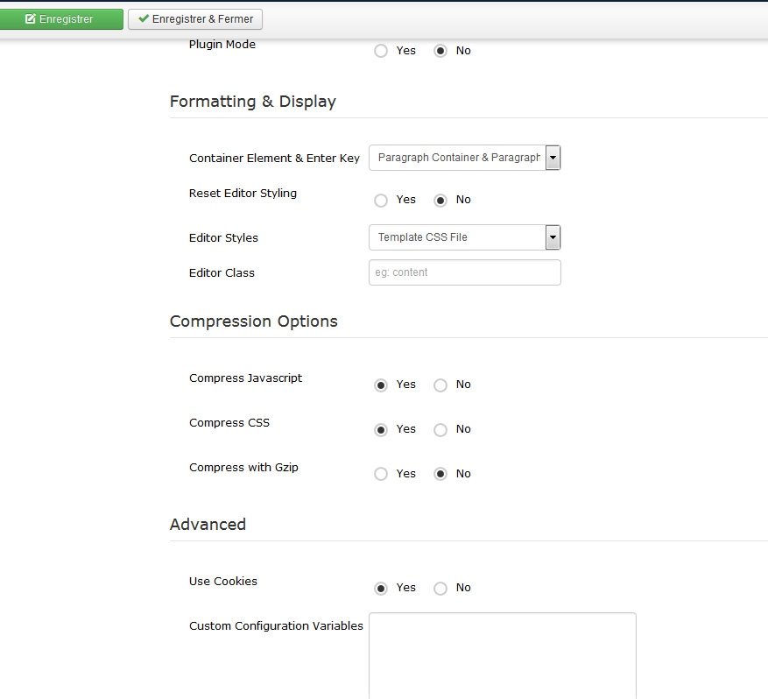Open Container Element & Enter Key dropdown

tap(464, 158)
